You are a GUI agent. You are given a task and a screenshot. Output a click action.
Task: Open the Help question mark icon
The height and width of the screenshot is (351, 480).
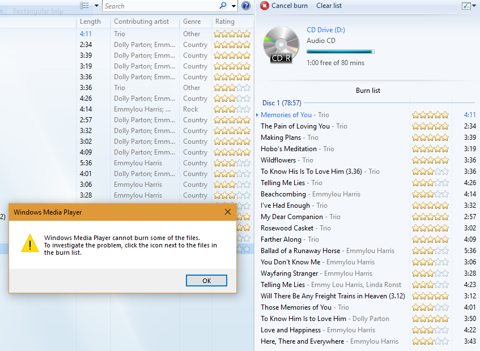tap(246, 6)
